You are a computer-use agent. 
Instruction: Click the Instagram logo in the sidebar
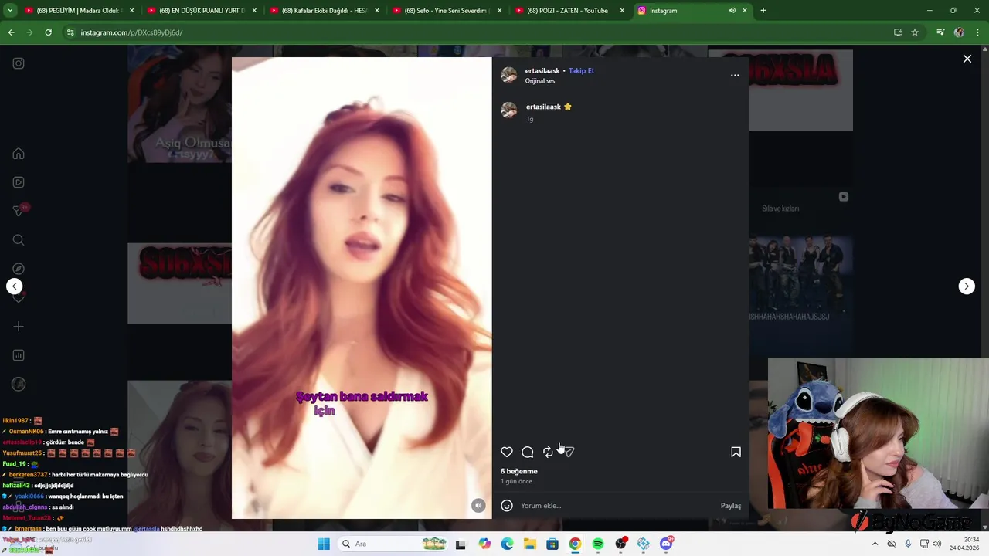click(x=19, y=63)
